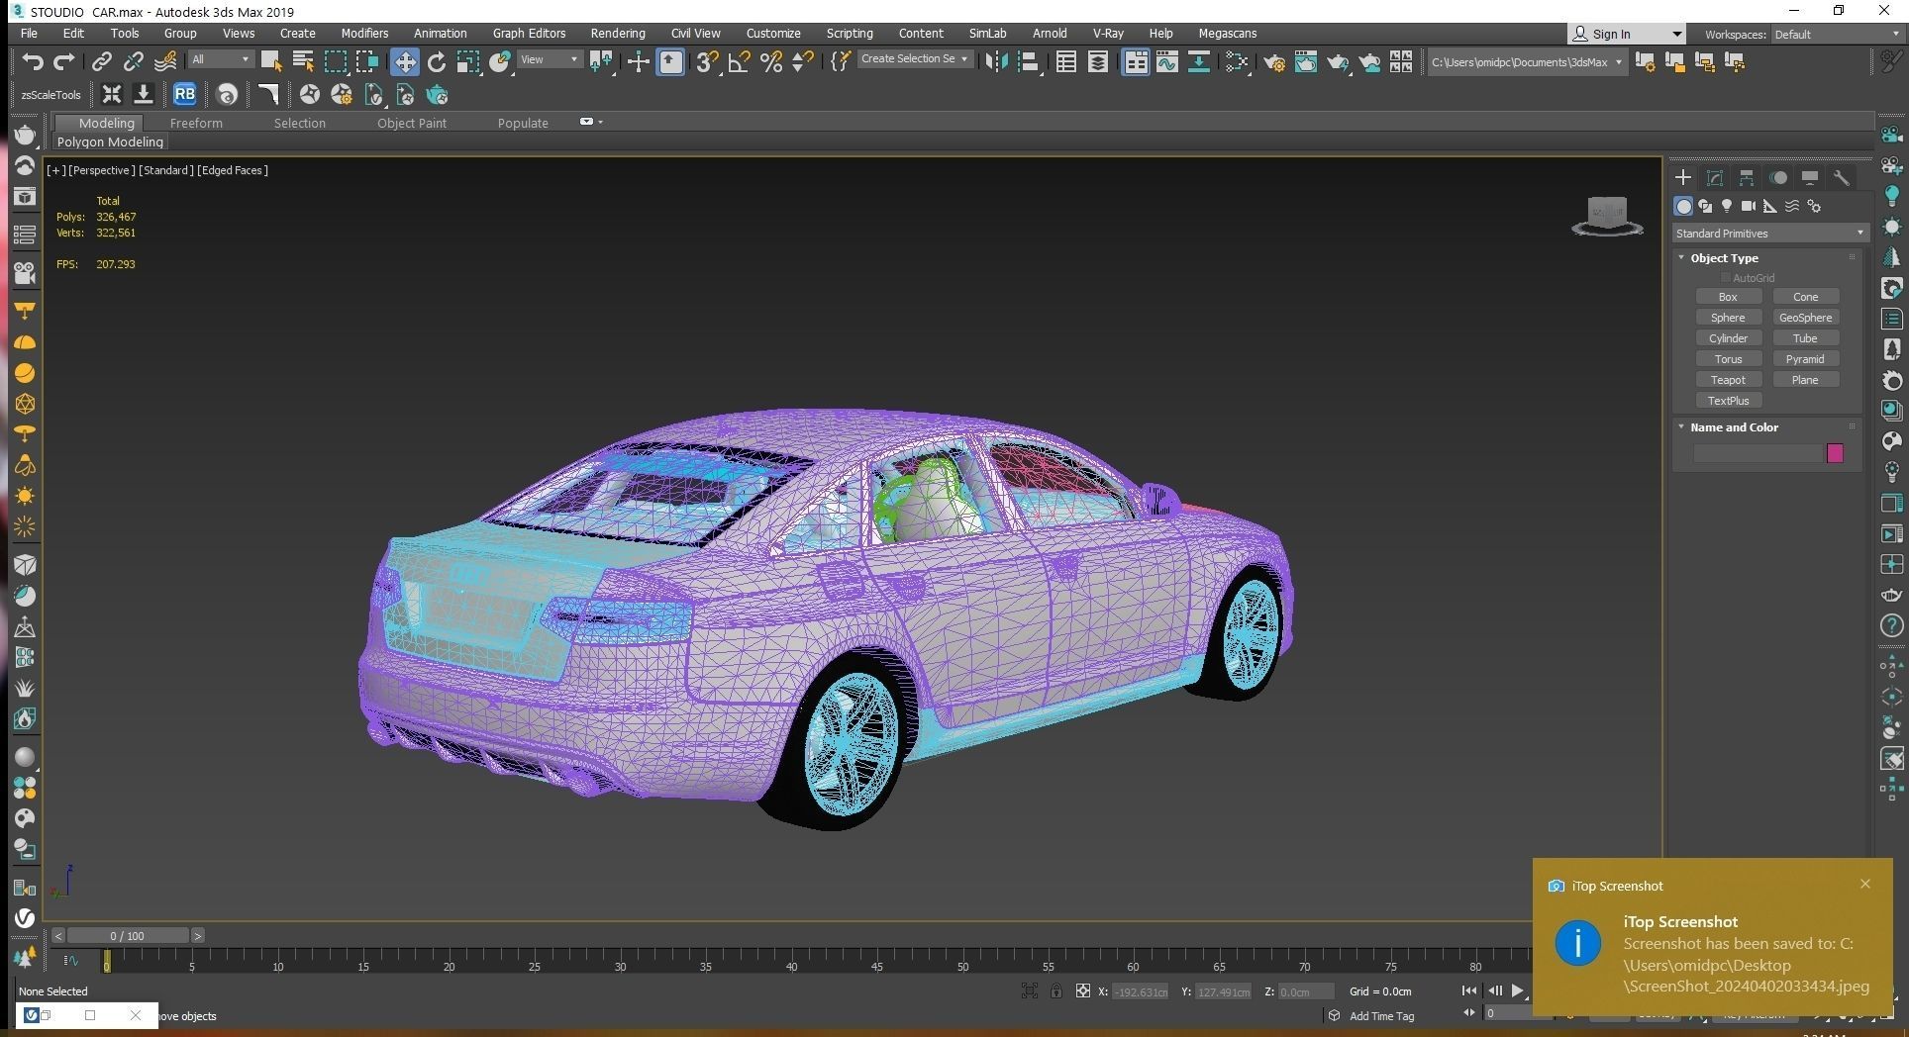Screen dimensions: 1909x1037
Task: Click the Mirror tool icon
Action: (x=997, y=61)
